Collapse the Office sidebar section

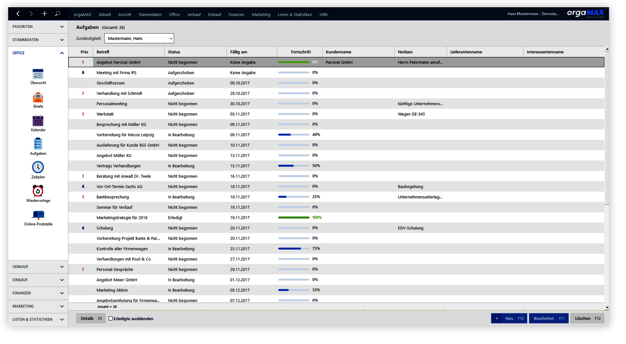point(38,53)
